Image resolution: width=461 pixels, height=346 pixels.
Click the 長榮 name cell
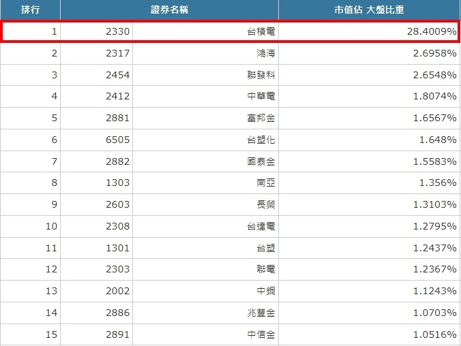point(266,204)
